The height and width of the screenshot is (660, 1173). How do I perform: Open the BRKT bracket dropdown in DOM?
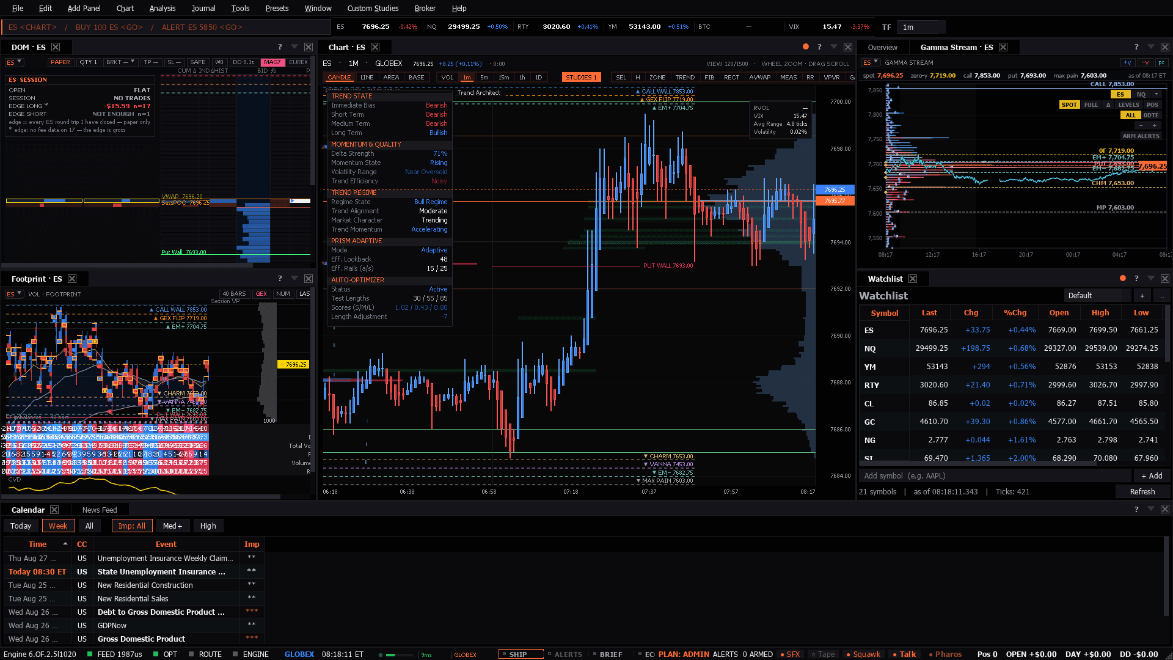pyautogui.click(x=120, y=62)
